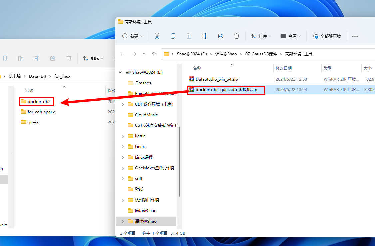Click the Cut scissors icon in toolbar
The image size is (375, 246).
(157, 36)
